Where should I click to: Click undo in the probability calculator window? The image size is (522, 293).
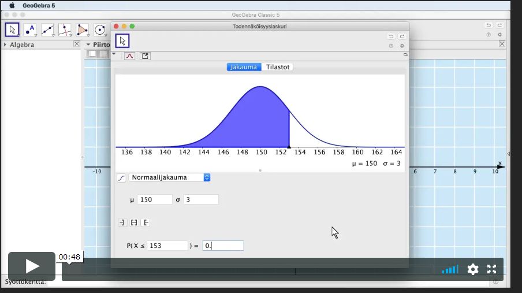[x=391, y=36]
